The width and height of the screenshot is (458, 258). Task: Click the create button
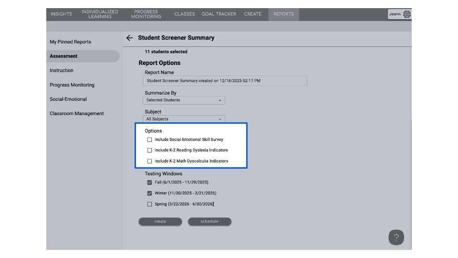click(x=160, y=221)
